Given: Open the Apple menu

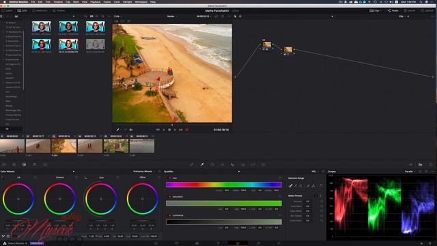Looking at the screenshot, I should pyautogui.click(x=4, y=1).
